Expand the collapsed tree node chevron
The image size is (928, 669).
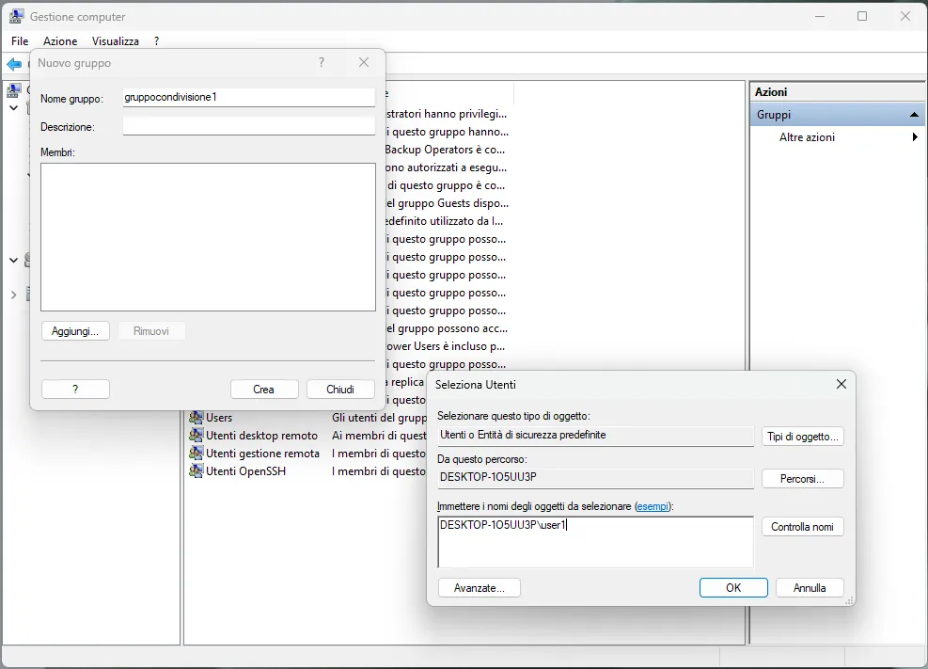[13, 293]
